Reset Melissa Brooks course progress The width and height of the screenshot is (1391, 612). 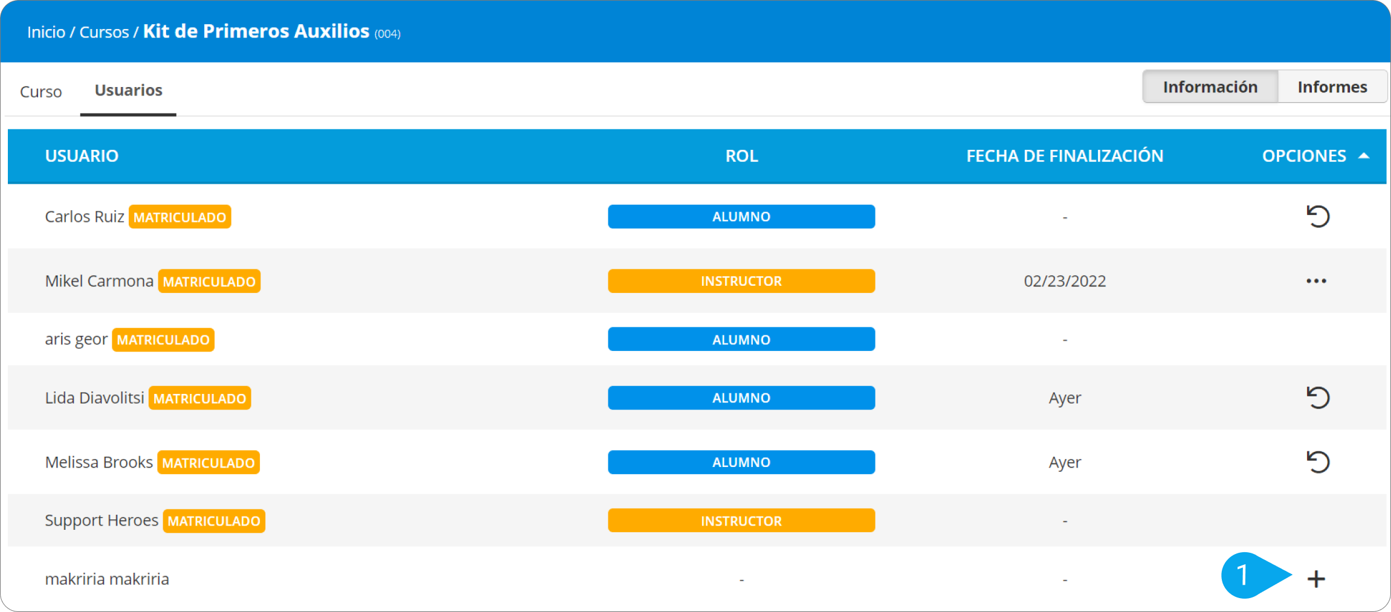[1317, 462]
